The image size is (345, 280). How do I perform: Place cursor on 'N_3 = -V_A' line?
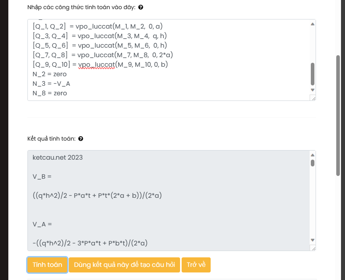coord(51,84)
